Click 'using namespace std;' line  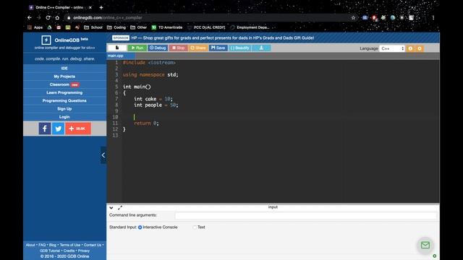click(x=150, y=75)
